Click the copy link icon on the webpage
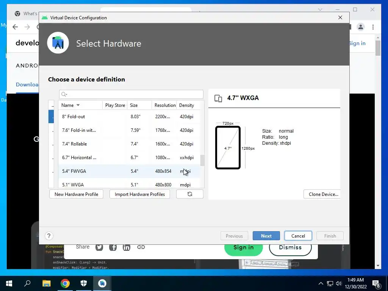 pyautogui.click(x=141, y=247)
